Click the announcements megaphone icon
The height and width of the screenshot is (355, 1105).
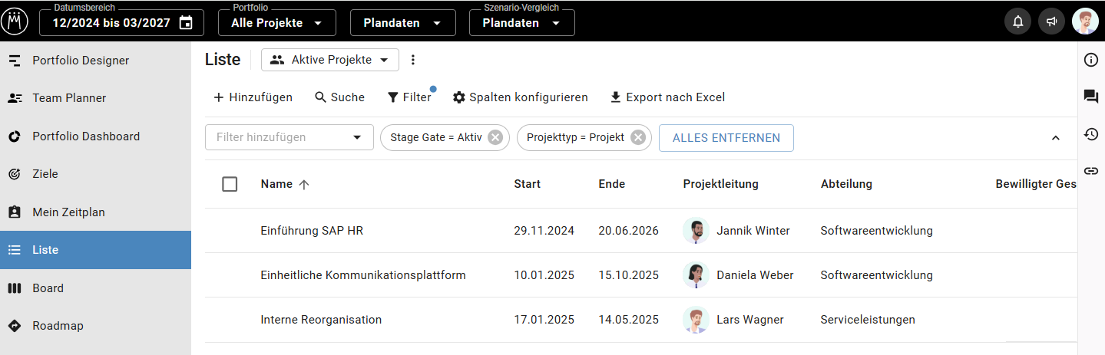1051,21
